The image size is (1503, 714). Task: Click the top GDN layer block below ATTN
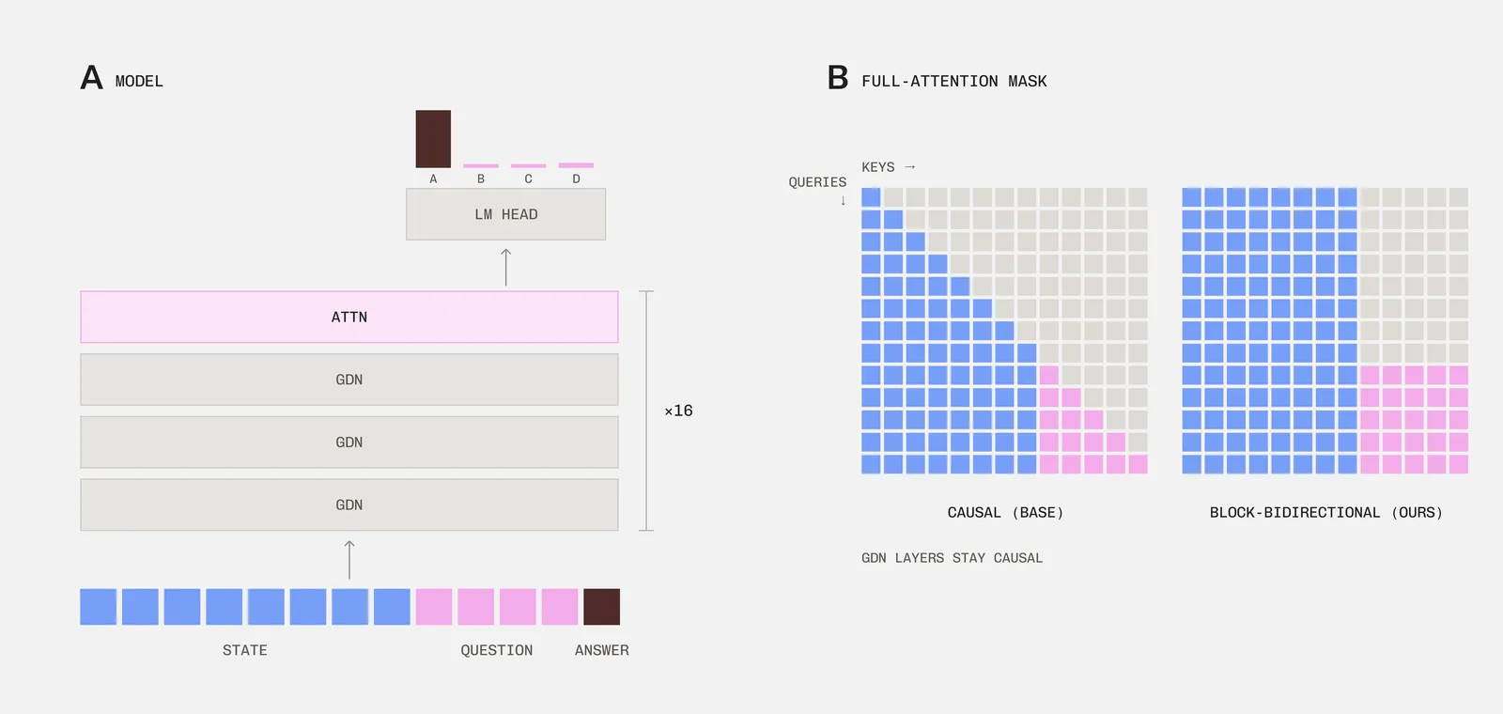[x=349, y=380]
